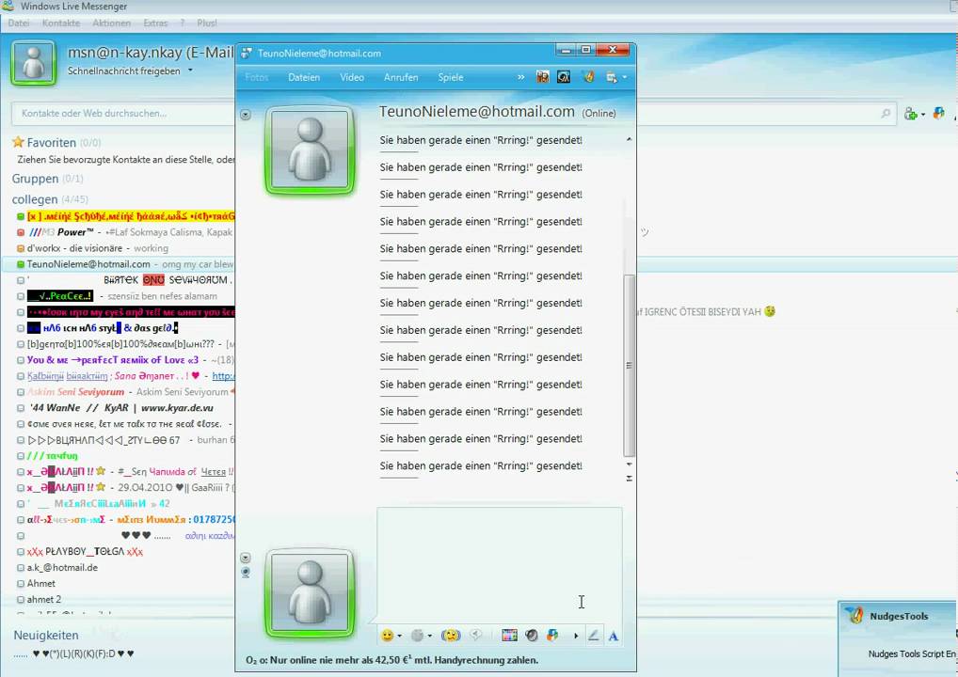Select the Ahmet contact
This screenshot has width=958, height=677.
[40, 584]
